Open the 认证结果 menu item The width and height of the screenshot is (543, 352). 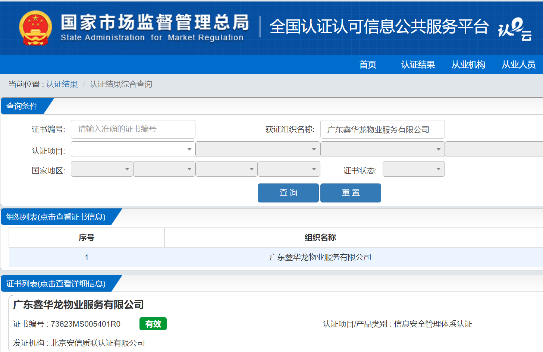[418, 65]
